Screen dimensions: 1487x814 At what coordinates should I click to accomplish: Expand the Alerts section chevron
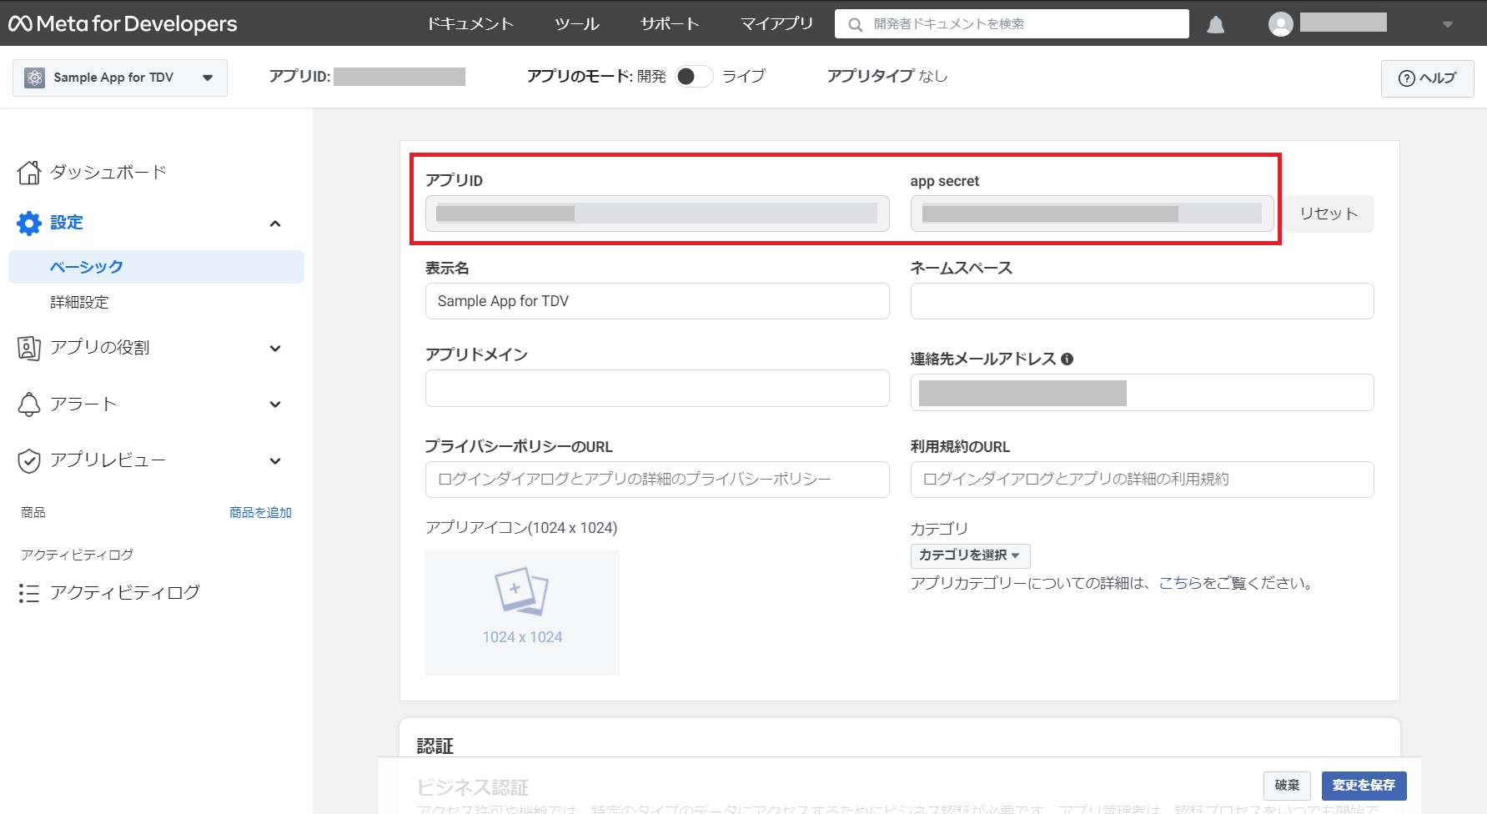click(x=275, y=404)
